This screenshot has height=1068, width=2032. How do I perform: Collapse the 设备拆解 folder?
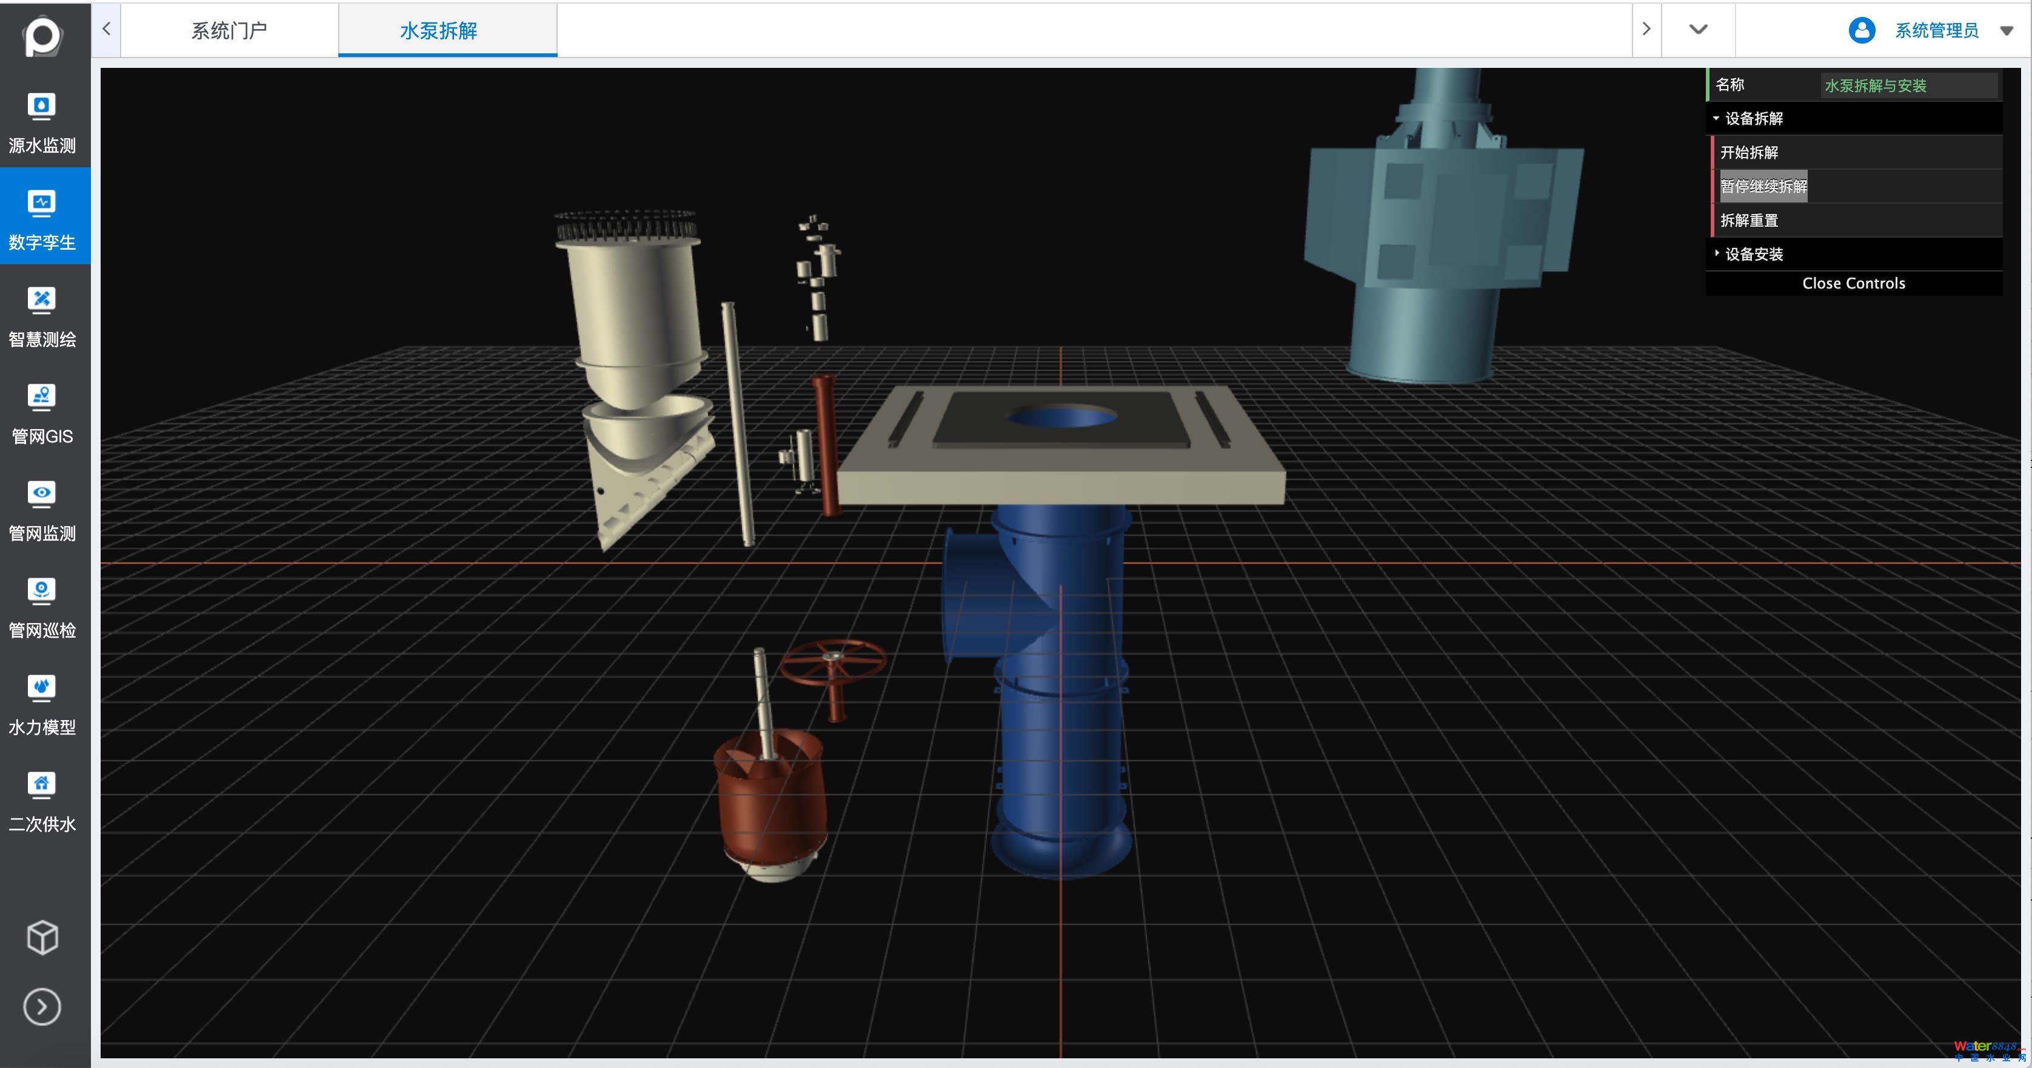pyautogui.click(x=1753, y=118)
